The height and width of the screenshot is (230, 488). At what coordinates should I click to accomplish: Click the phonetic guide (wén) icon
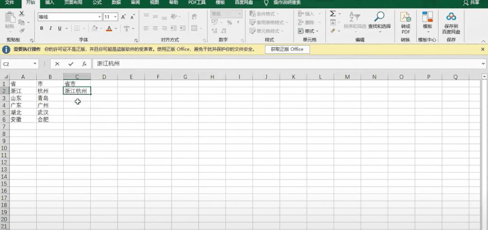(x=127, y=28)
